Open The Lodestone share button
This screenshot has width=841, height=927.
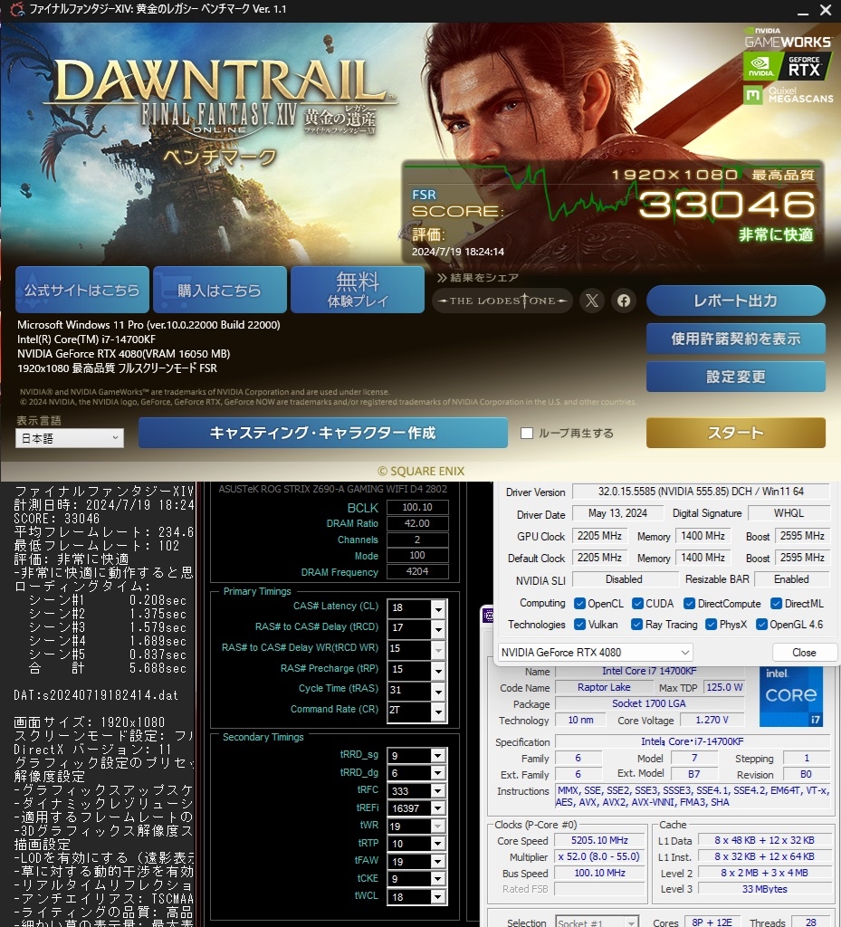tap(502, 301)
